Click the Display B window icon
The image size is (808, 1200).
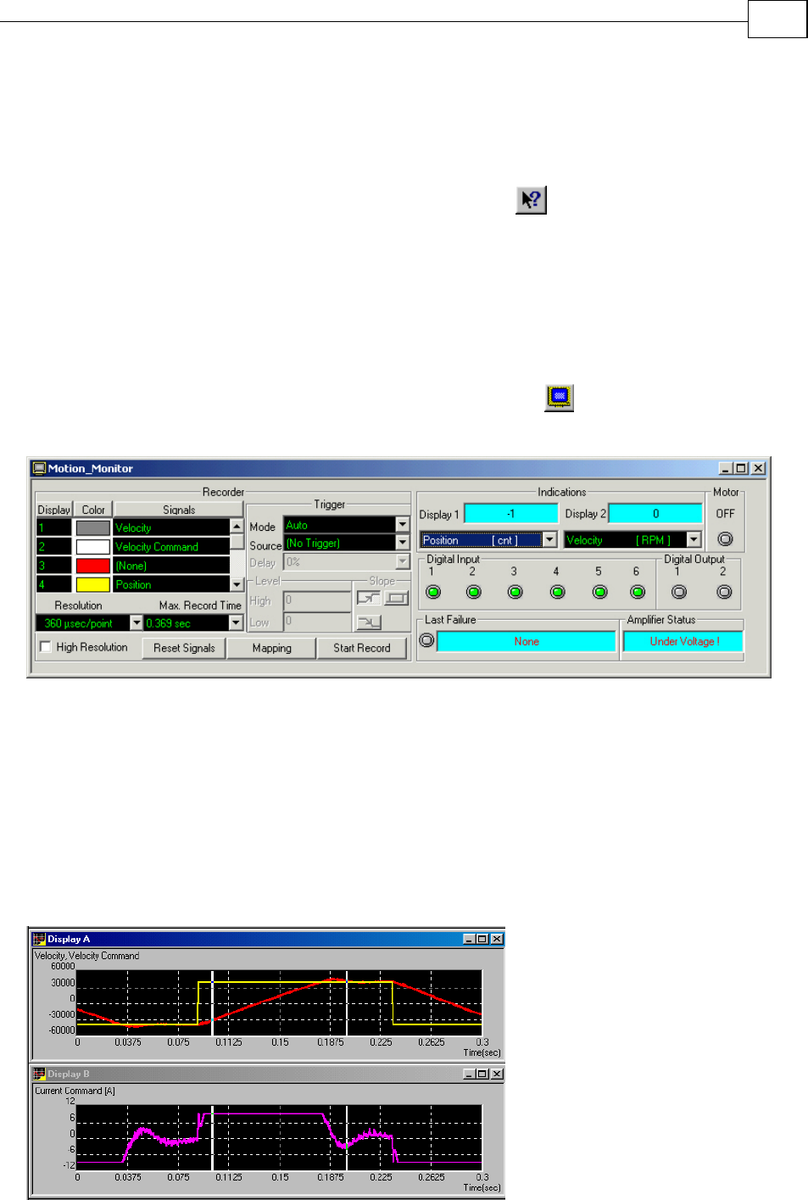tap(38, 1074)
